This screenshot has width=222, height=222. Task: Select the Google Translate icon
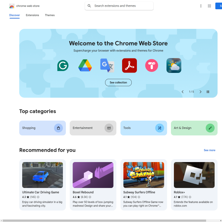click(107, 65)
